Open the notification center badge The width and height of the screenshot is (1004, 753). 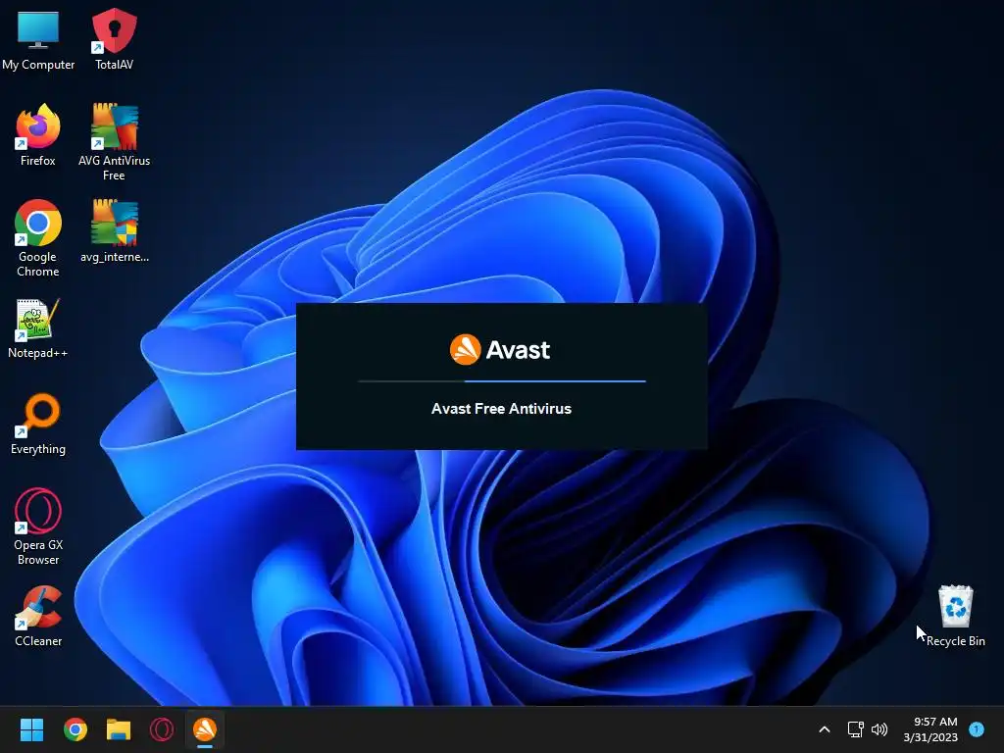click(977, 728)
